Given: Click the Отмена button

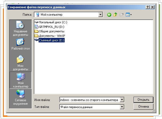Looking at the screenshot, I should (143, 107).
